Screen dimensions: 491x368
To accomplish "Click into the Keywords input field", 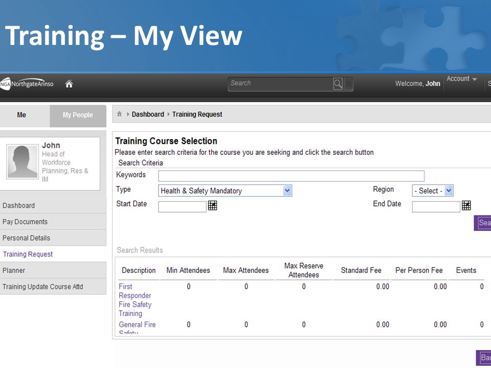I will pos(291,176).
